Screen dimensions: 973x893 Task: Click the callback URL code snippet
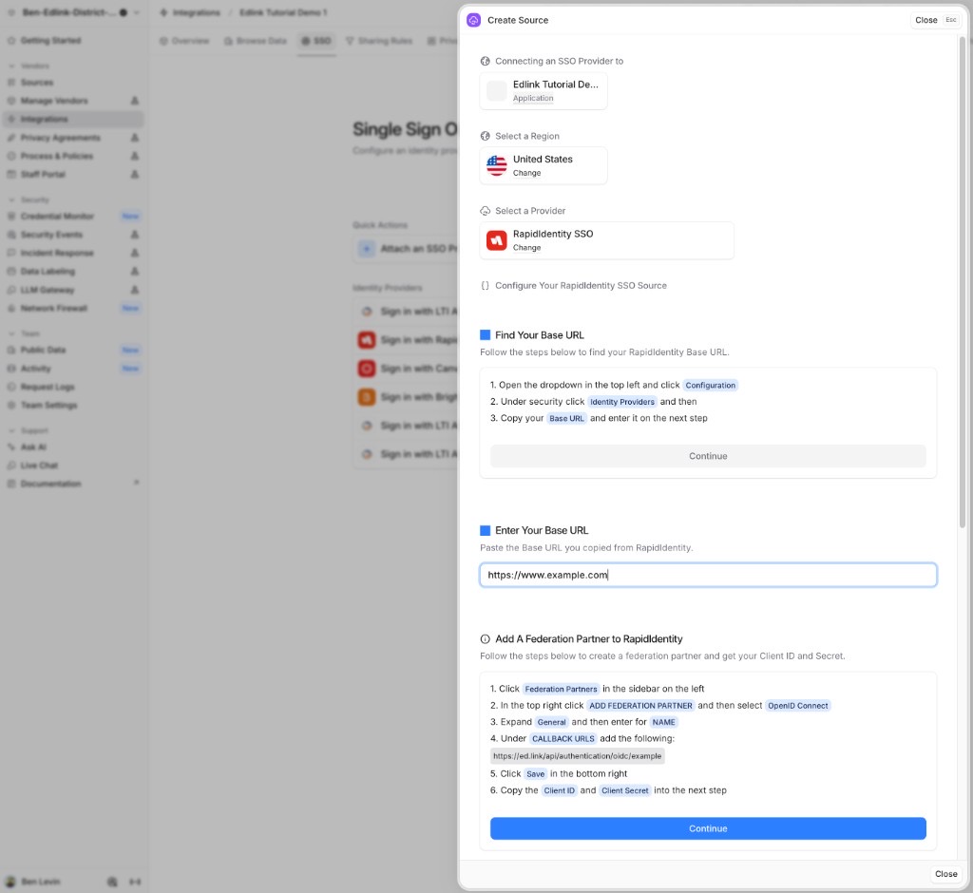coord(577,756)
